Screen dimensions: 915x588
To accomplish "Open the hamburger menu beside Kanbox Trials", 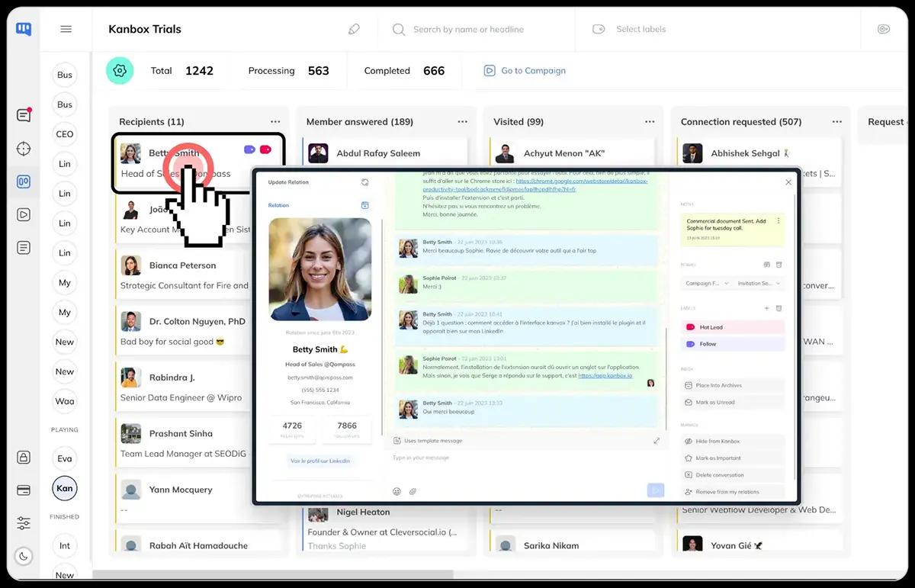I will click(x=66, y=29).
